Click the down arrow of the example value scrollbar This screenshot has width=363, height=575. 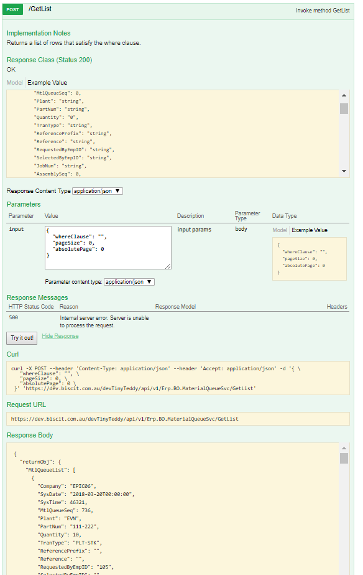(x=344, y=171)
